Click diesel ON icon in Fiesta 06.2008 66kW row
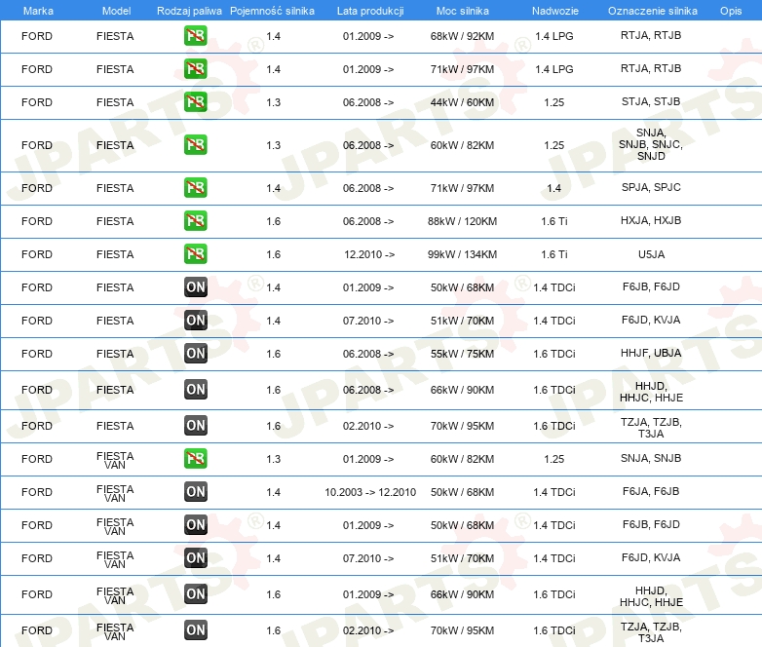Viewport: 762px width, 647px height. [195, 390]
